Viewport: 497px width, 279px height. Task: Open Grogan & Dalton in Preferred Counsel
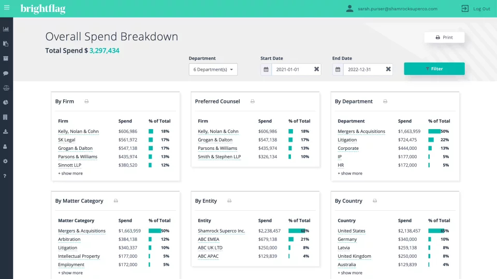215,140
